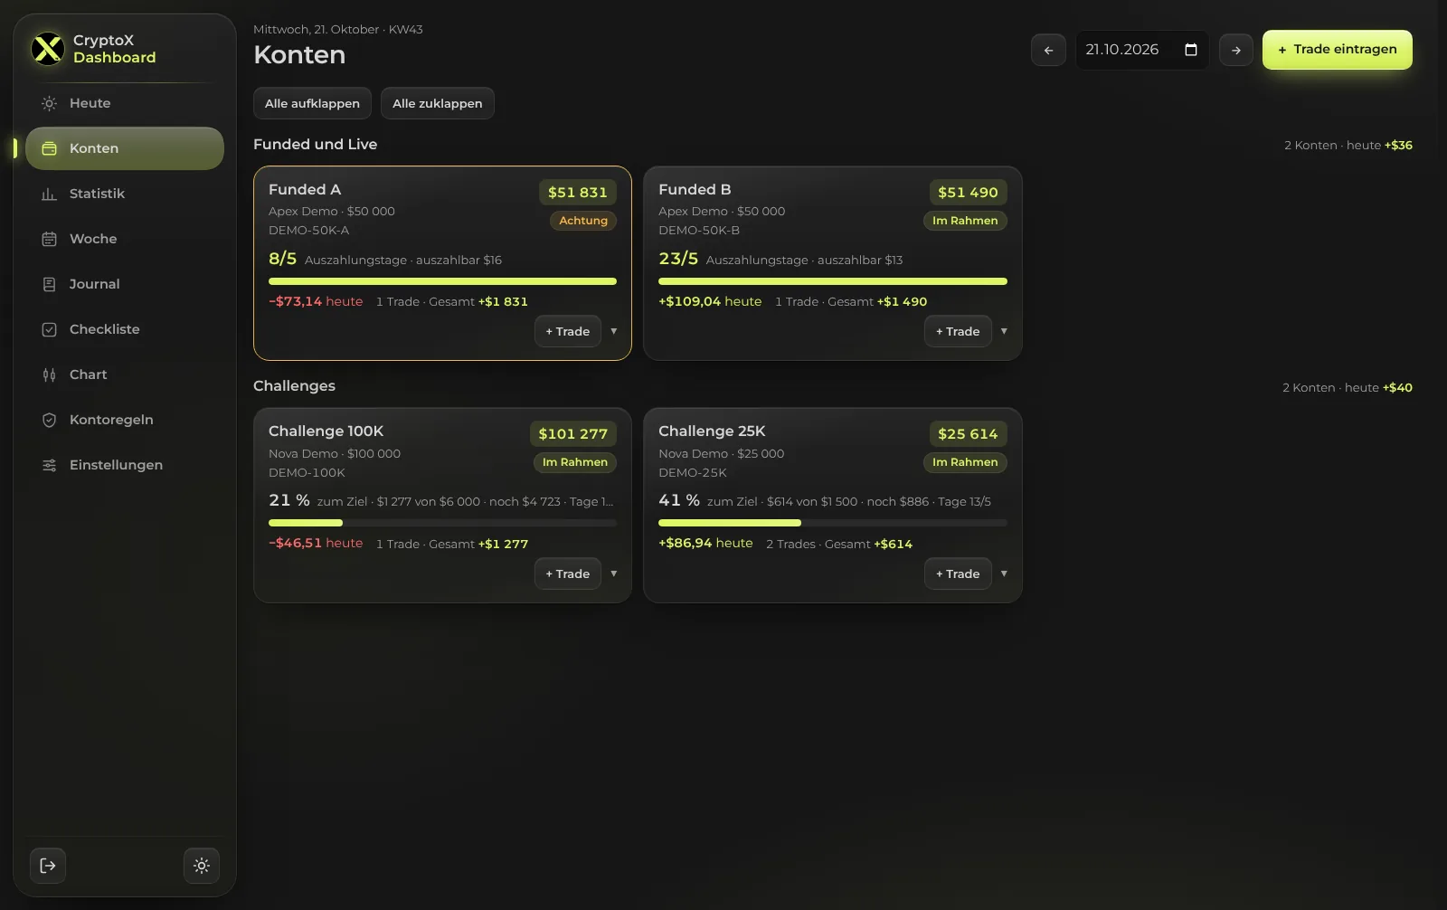
Task: Click the calendar icon beside Woche
Action: coord(50,239)
